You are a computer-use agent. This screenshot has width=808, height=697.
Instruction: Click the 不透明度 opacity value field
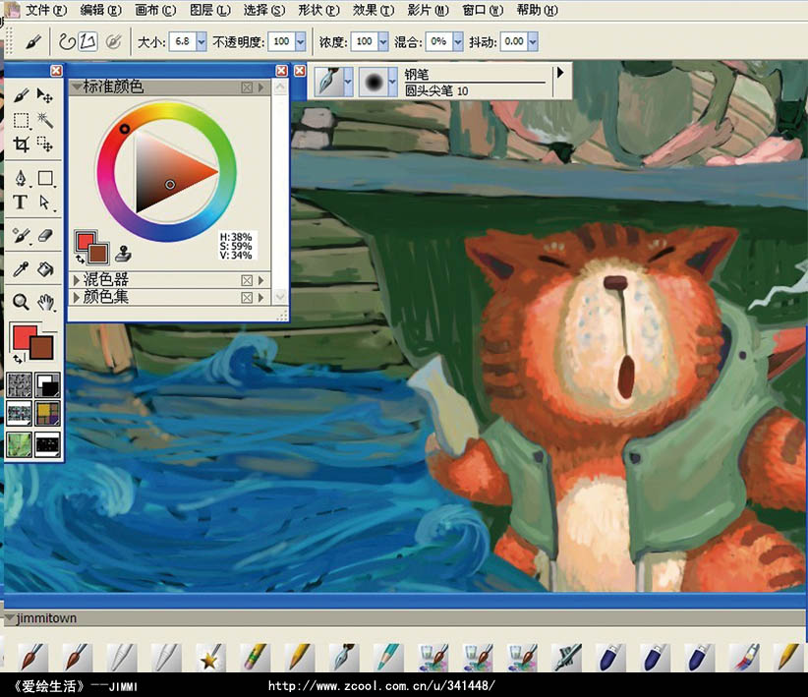pos(280,41)
